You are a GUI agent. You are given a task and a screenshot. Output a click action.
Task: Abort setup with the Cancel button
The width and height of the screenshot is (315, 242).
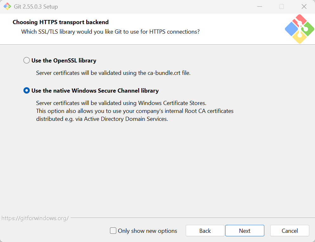[x=290, y=231]
